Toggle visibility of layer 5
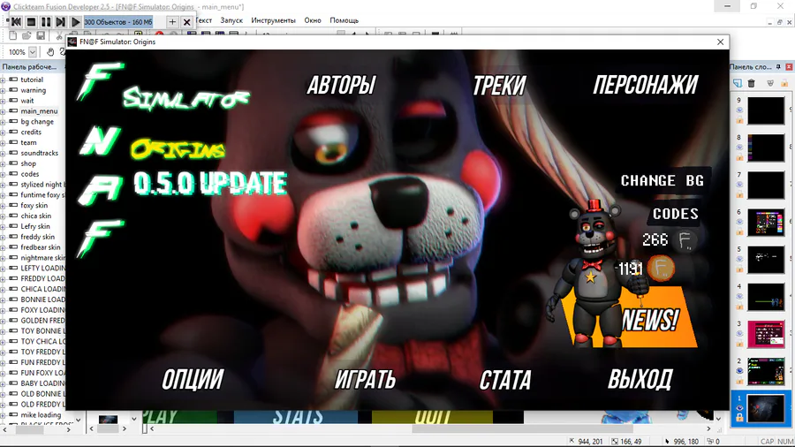This screenshot has width=795, height=447. (x=739, y=259)
